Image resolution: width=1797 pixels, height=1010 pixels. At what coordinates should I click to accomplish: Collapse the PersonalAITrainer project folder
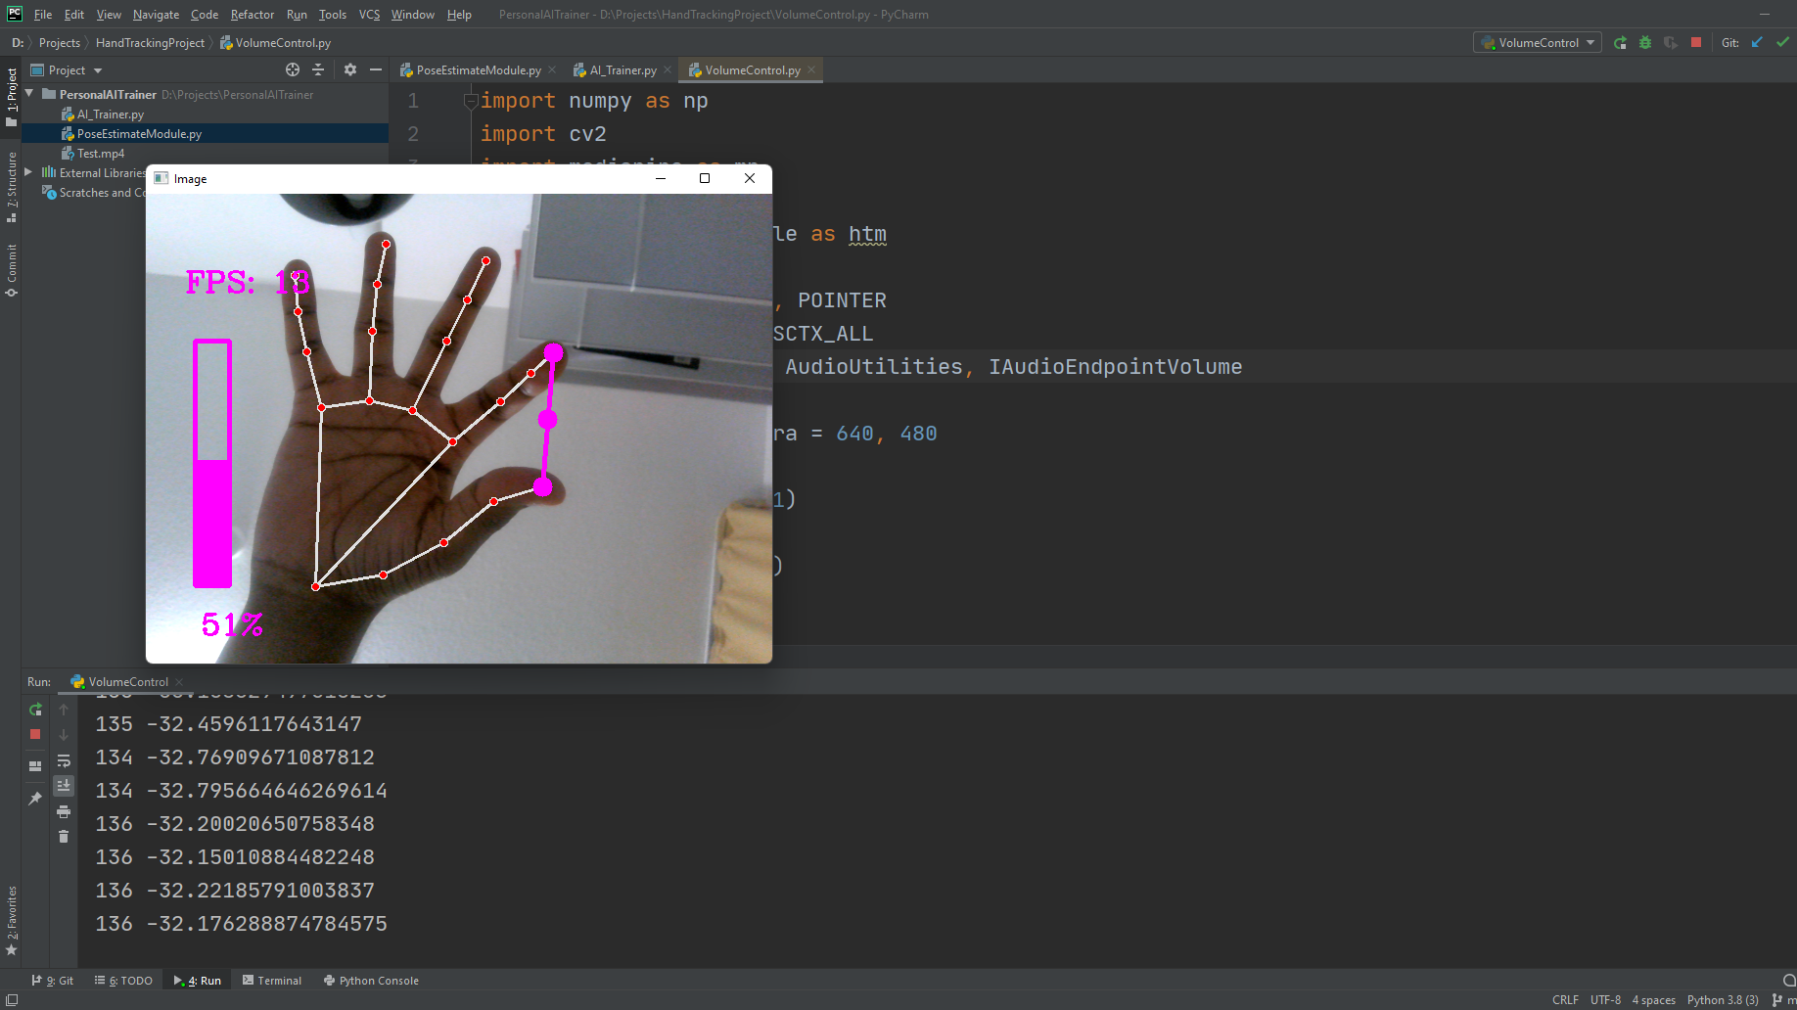[29, 94]
